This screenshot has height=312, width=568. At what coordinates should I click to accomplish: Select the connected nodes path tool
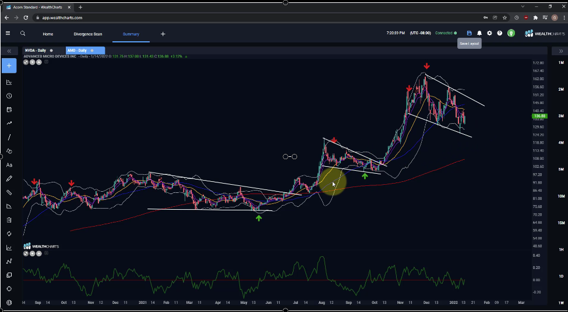point(9,261)
